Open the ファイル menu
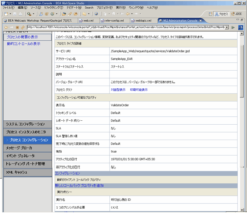 (8, 7)
